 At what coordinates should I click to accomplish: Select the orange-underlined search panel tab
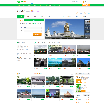coord(21,20)
